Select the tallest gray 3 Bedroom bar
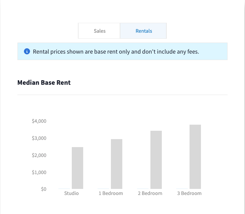245x214 pixels. [195, 157]
